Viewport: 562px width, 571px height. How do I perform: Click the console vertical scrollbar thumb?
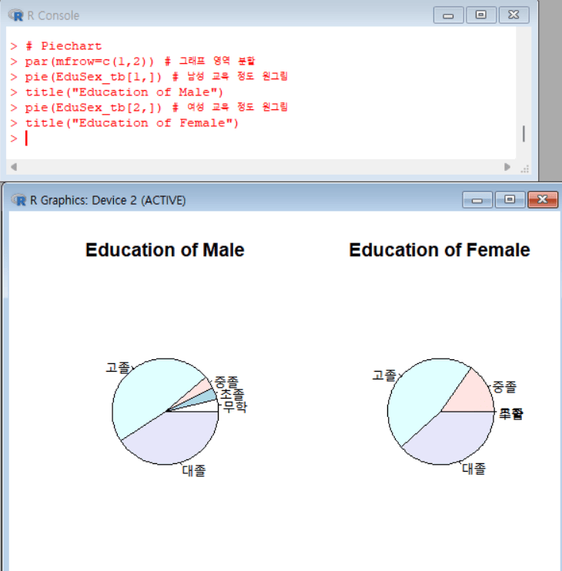524,133
